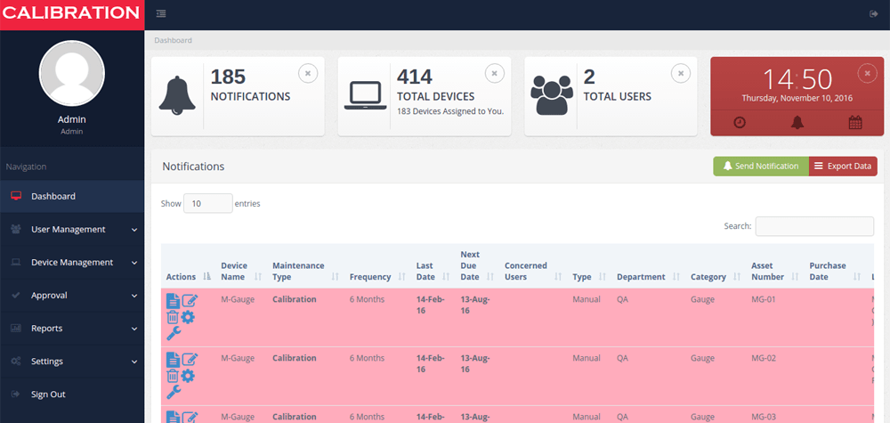Expand the Reports menu

click(72, 329)
